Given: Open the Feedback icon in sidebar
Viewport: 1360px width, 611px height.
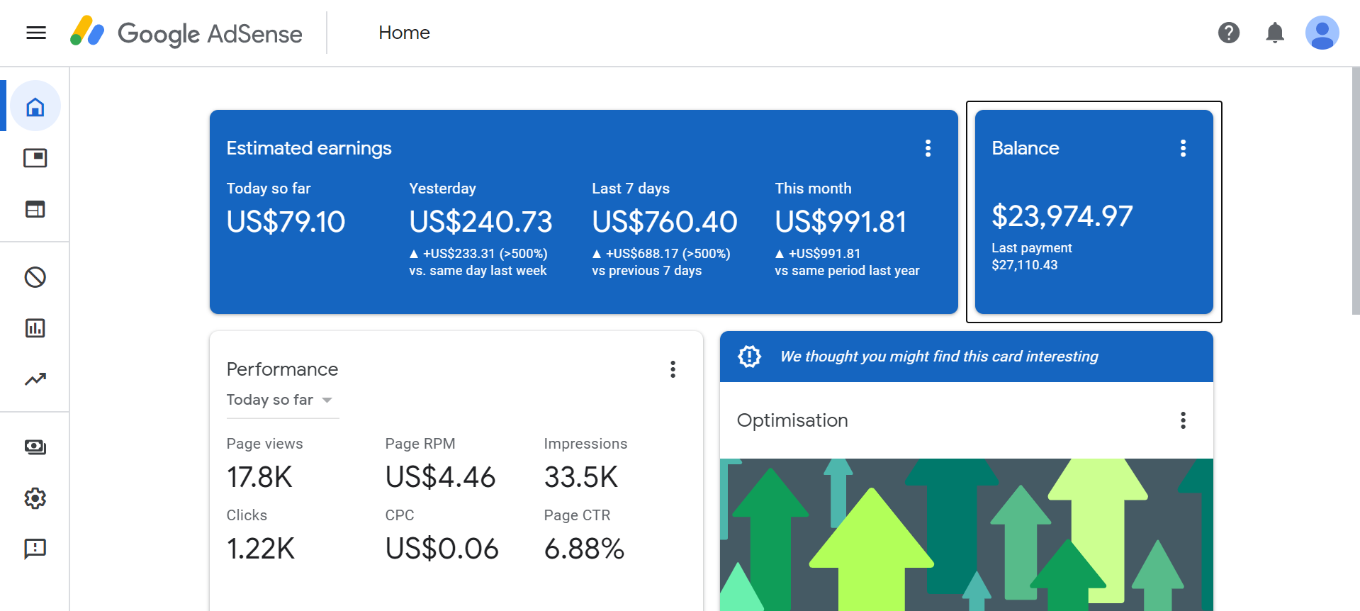Looking at the screenshot, I should [x=35, y=549].
